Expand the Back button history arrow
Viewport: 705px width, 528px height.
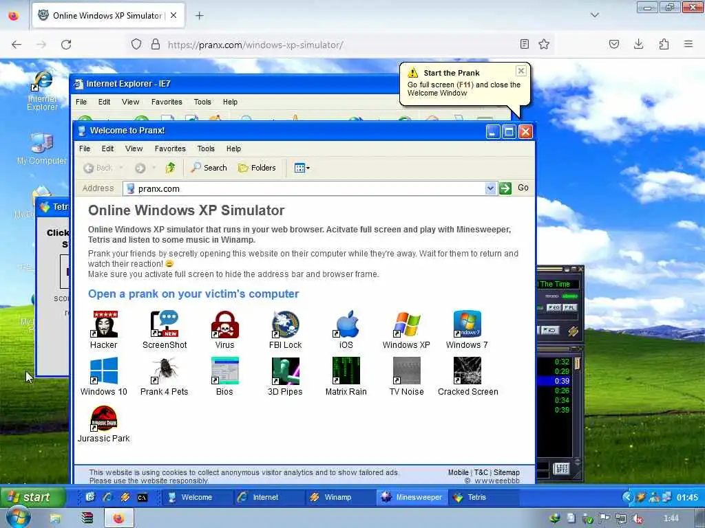tap(121, 168)
